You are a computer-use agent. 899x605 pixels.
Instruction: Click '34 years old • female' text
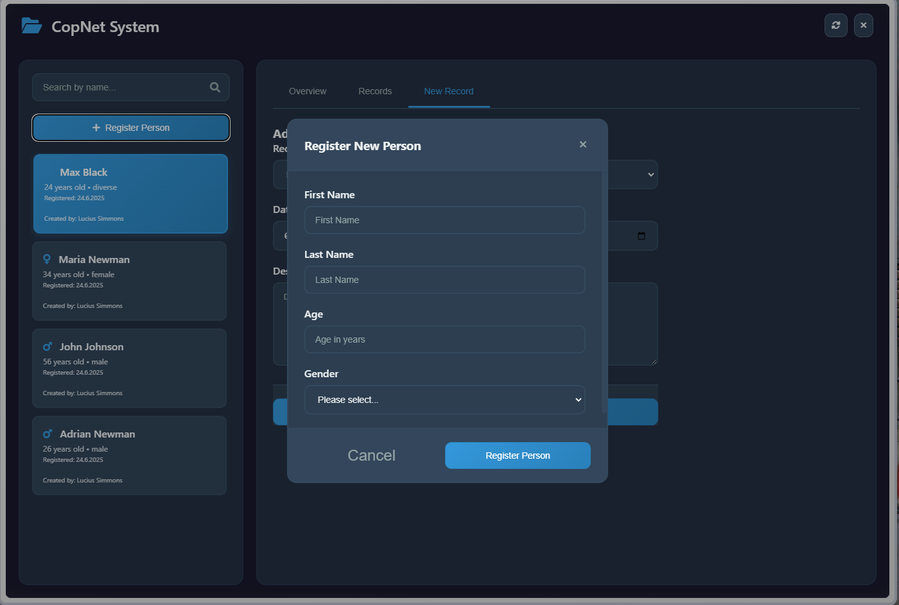point(78,275)
